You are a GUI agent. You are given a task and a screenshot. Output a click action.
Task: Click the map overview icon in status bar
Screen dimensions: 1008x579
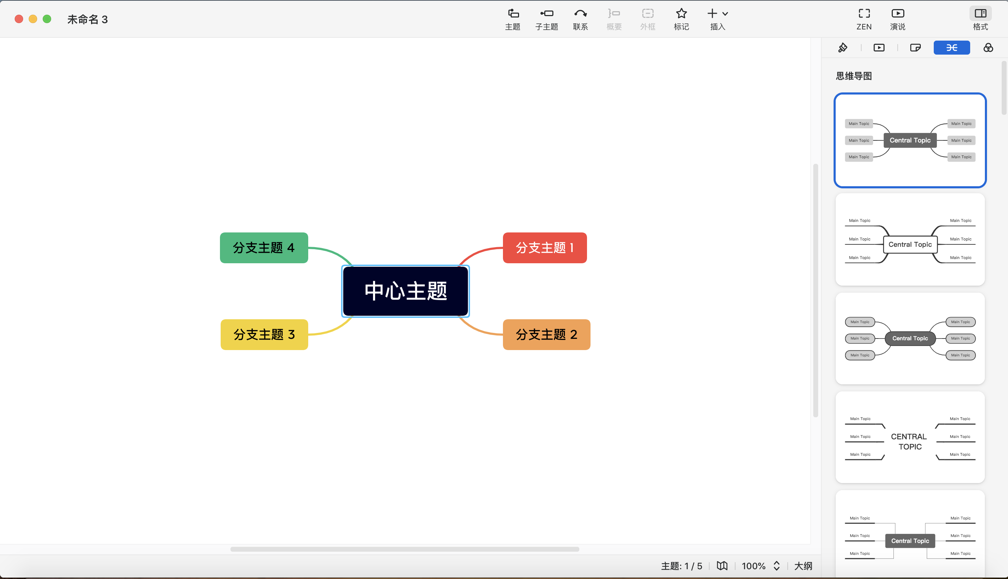pos(722,565)
